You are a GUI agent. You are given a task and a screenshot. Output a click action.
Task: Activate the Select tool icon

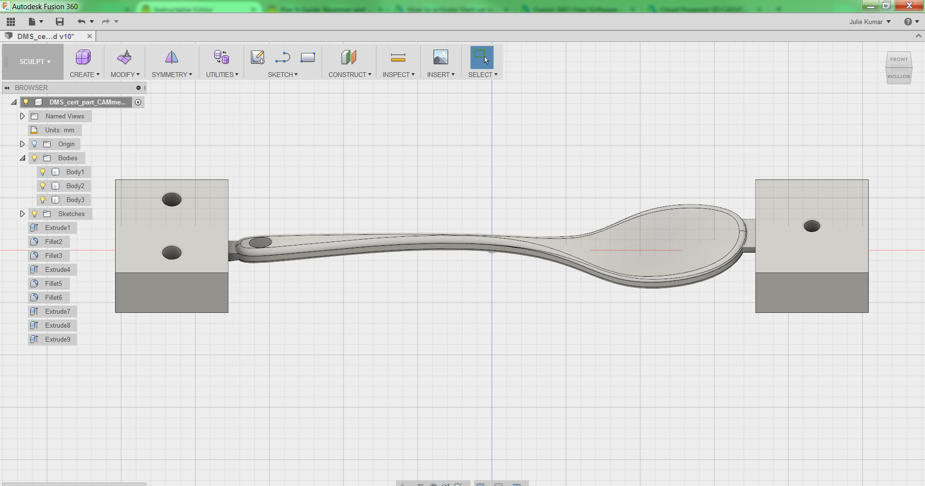pyautogui.click(x=482, y=57)
